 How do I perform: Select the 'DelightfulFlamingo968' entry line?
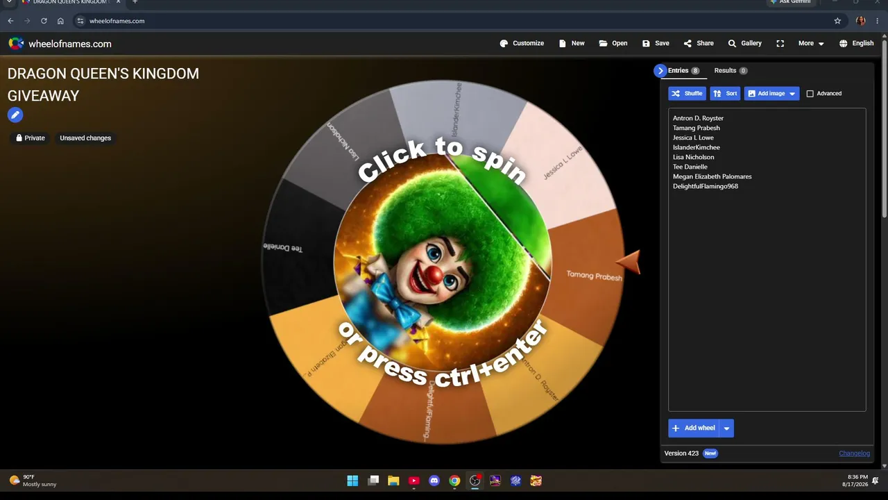pos(706,186)
